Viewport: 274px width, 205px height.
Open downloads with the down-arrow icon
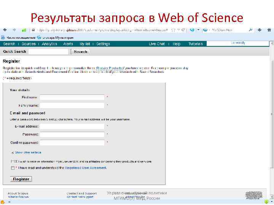tap(260, 30)
